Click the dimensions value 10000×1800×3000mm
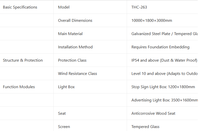205x131 pixels. 152,21
